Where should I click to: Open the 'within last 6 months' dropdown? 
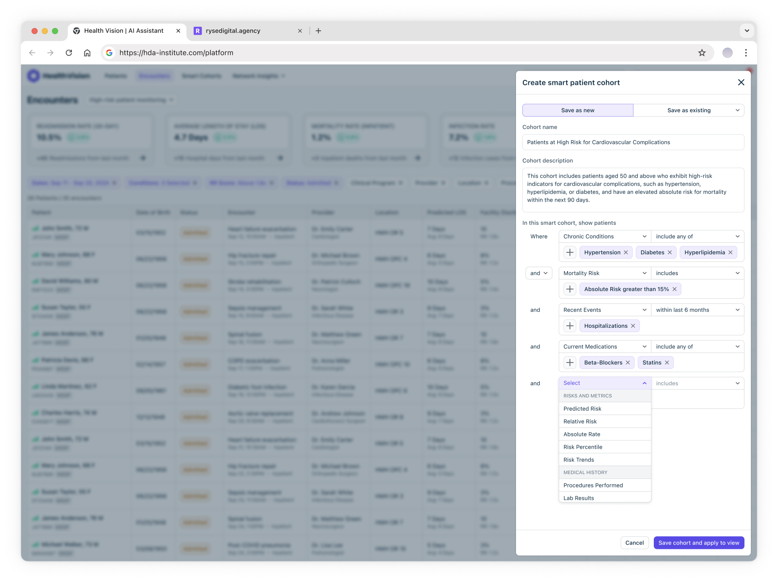click(697, 310)
